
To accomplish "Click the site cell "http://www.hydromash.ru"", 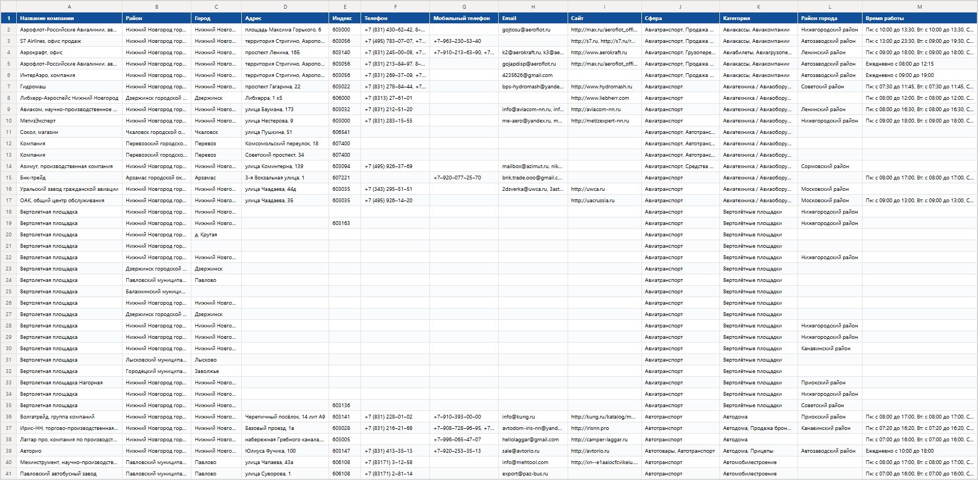I will click(x=604, y=87).
